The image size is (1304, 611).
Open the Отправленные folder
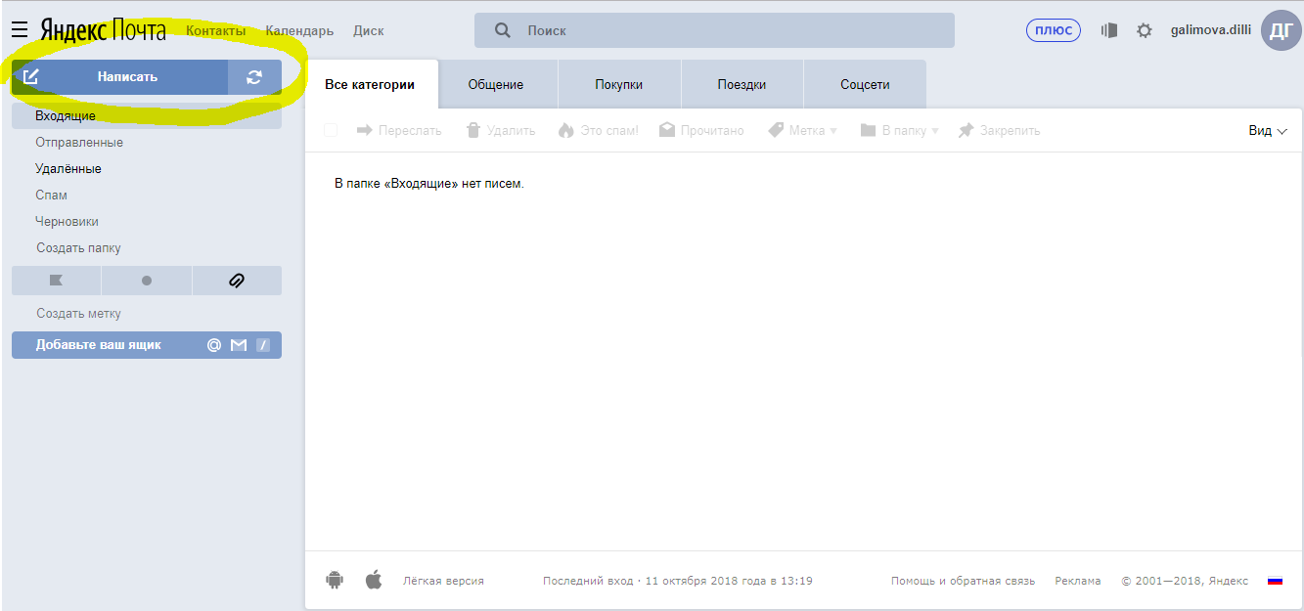pyautogui.click(x=79, y=143)
